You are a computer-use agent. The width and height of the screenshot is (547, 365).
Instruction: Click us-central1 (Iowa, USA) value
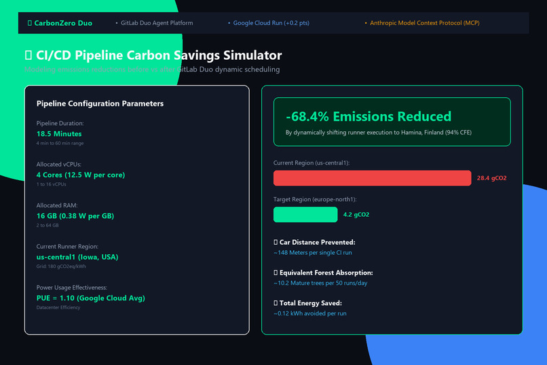77,257
